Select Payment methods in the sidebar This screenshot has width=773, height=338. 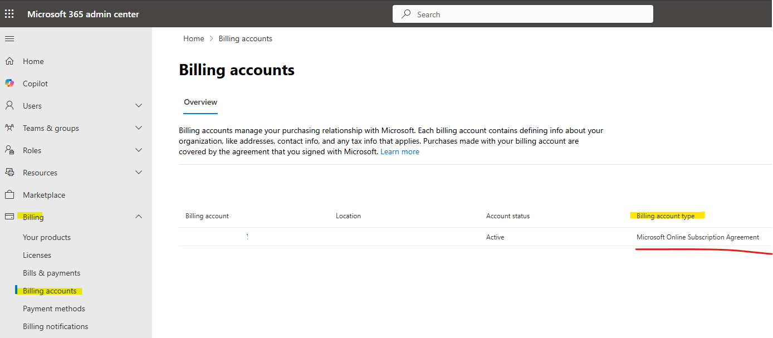pos(54,308)
